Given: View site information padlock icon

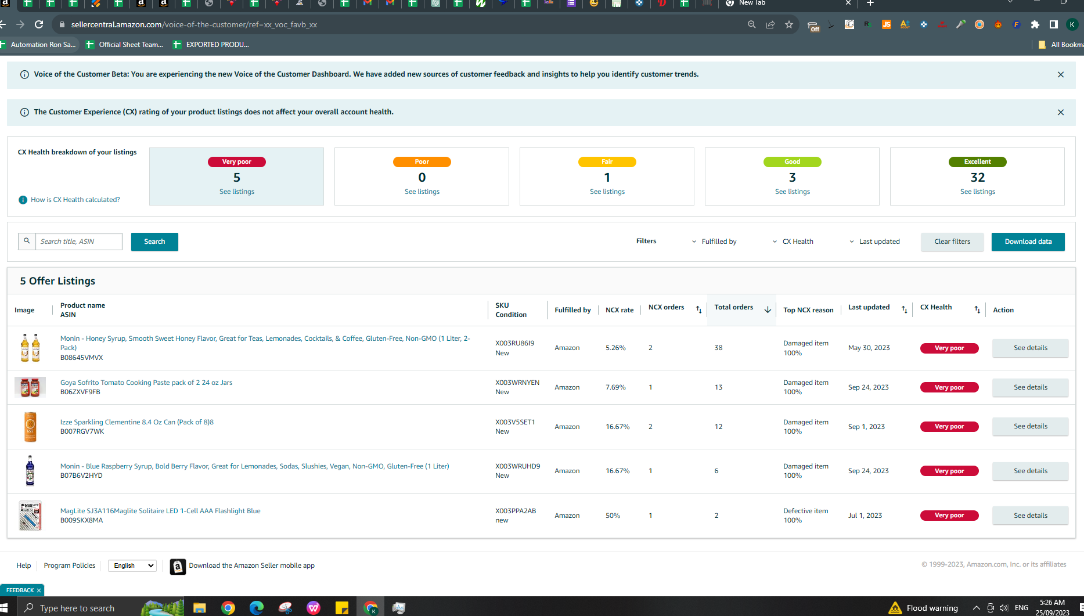Looking at the screenshot, I should [x=62, y=24].
